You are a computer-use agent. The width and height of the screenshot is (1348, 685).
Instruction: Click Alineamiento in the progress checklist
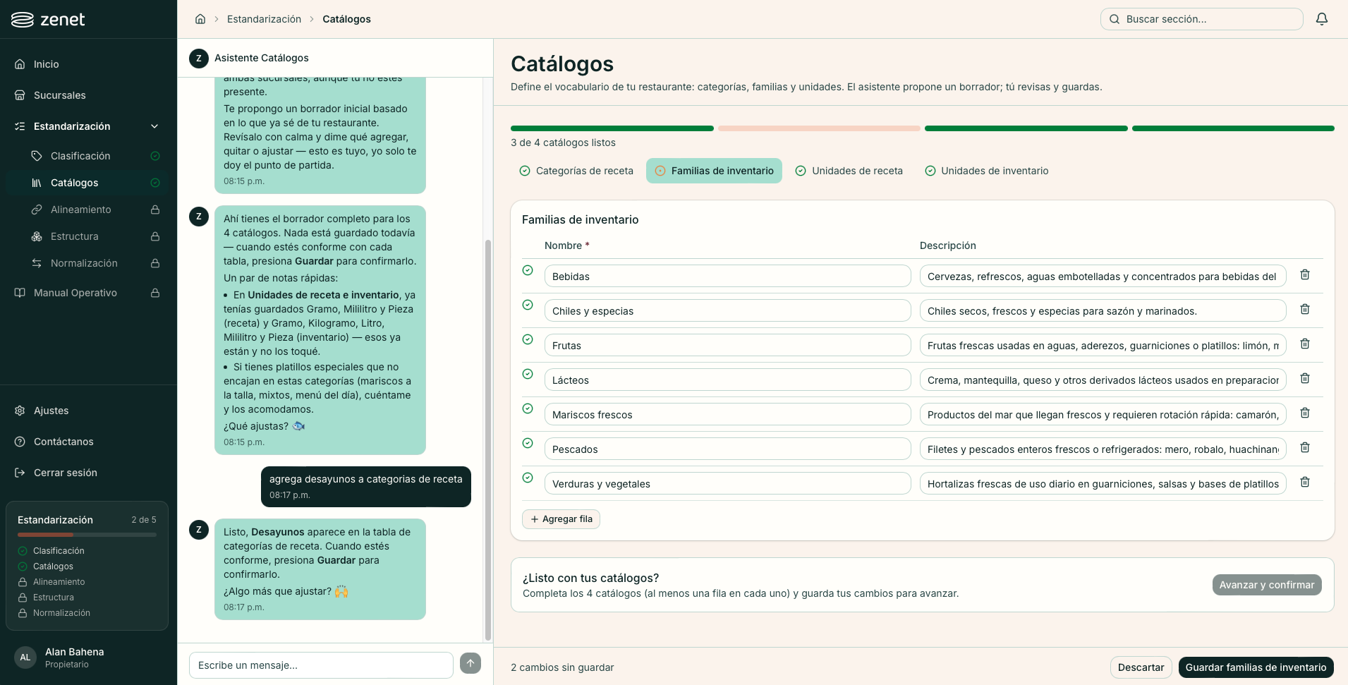[59, 582]
